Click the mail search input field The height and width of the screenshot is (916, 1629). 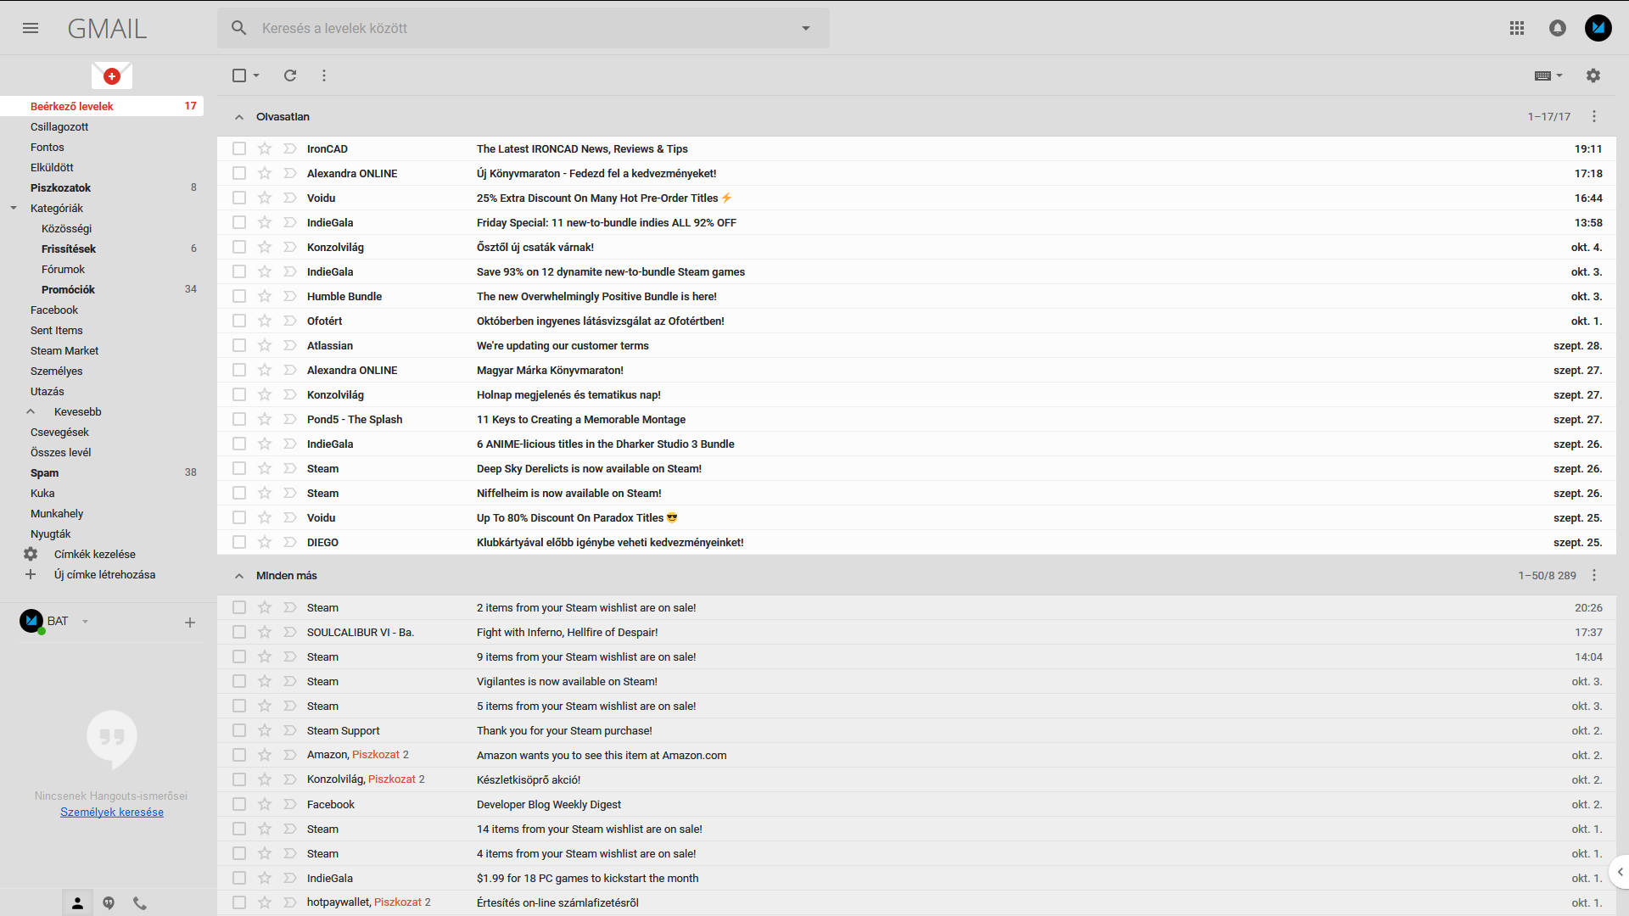[x=523, y=28]
